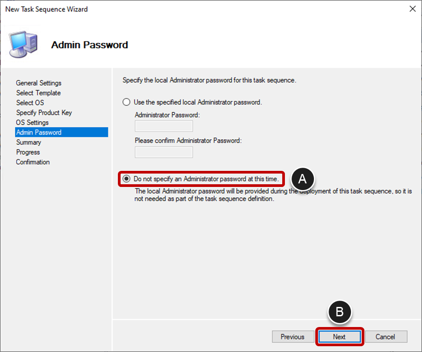422x352 pixels.
Task: Click the Cancel button
Action: (x=386, y=337)
